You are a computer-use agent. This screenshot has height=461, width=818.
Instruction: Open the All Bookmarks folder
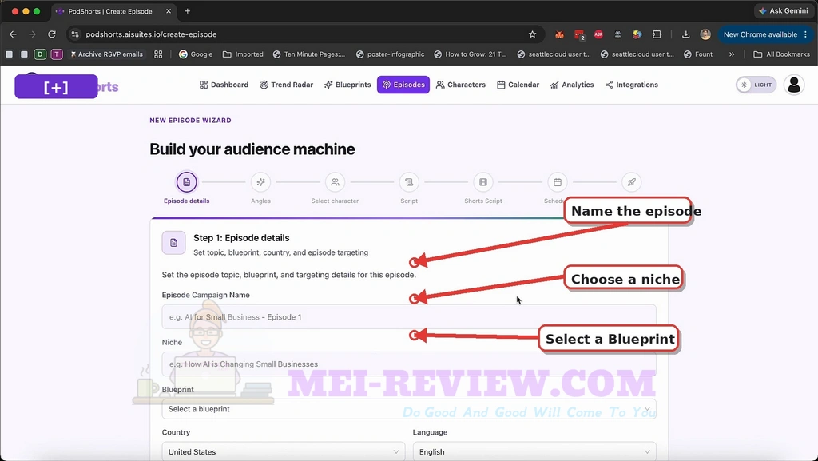click(x=782, y=54)
